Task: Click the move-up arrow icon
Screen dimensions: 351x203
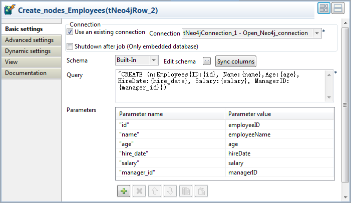Action: (155, 191)
